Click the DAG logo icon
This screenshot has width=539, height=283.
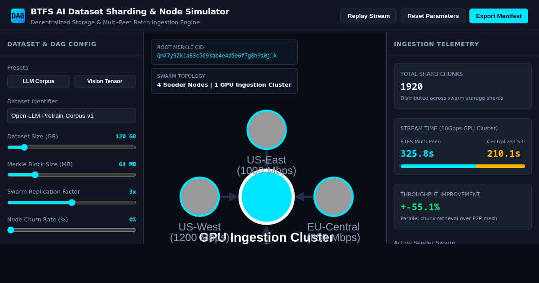coord(18,16)
